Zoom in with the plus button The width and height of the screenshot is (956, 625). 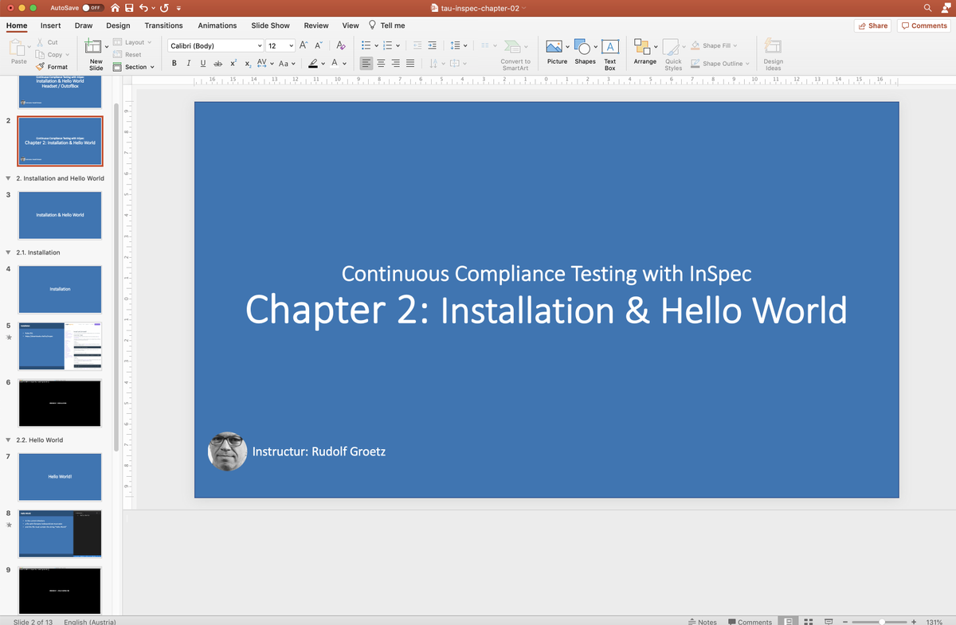[913, 621]
